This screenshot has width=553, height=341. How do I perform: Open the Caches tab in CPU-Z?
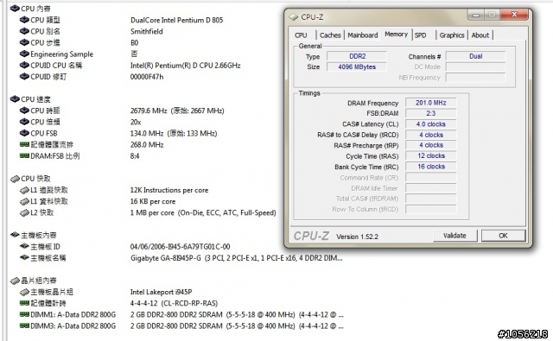point(330,35)
